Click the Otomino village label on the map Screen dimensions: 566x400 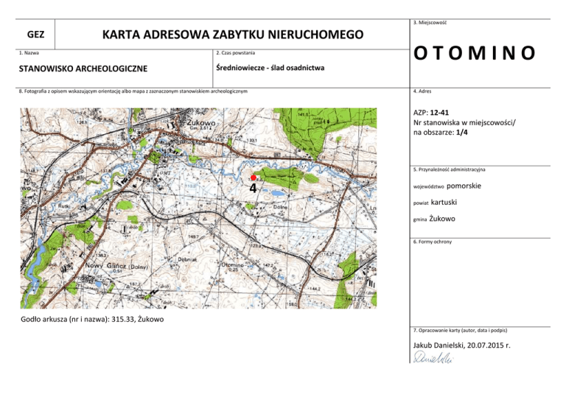[233, 264]
